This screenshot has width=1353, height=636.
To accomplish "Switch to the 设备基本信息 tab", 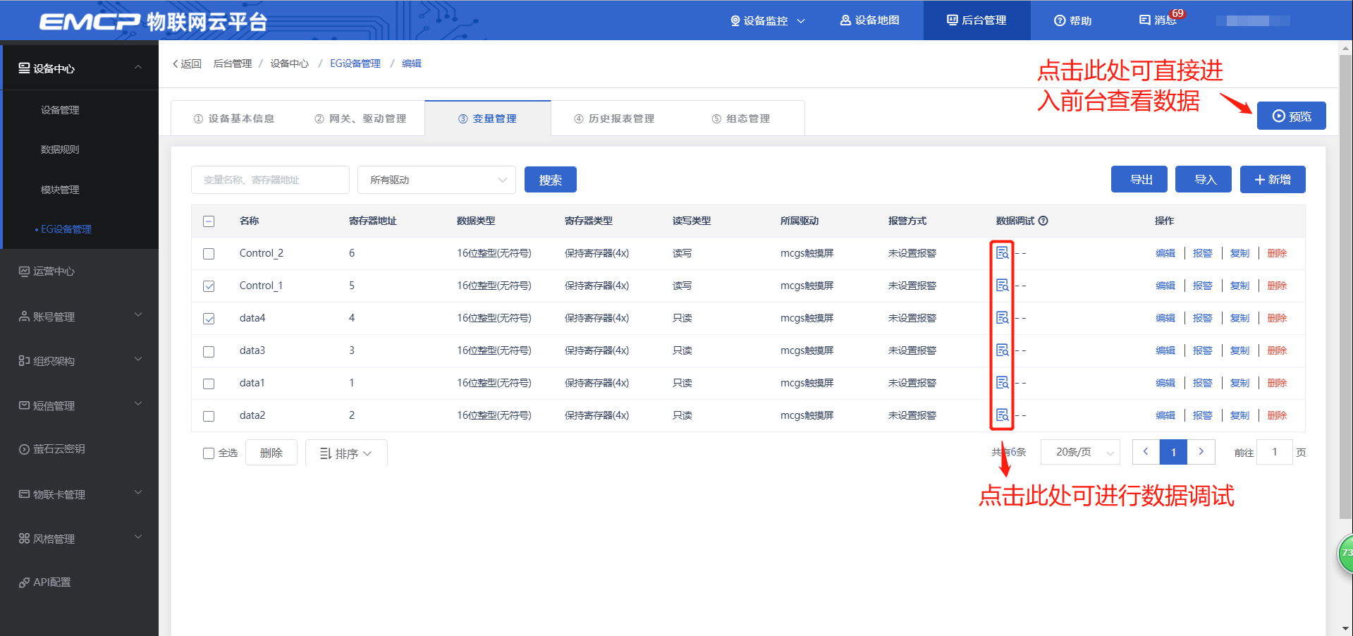I will pos(234,118).
